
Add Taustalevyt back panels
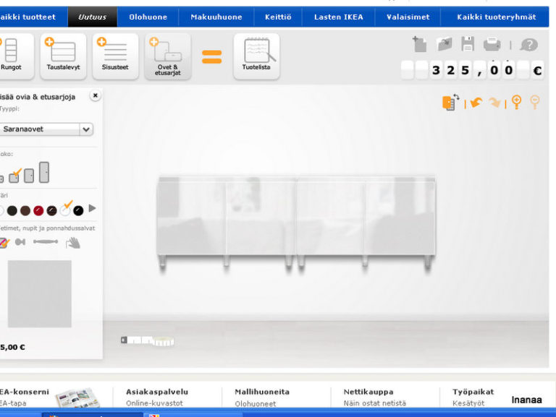coord(63,56)
